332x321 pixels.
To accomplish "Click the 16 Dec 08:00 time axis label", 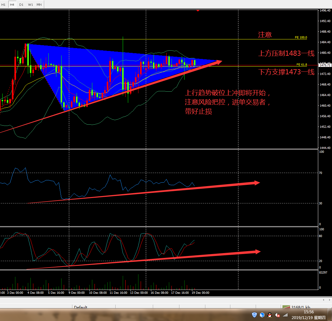I will point(160,292).
